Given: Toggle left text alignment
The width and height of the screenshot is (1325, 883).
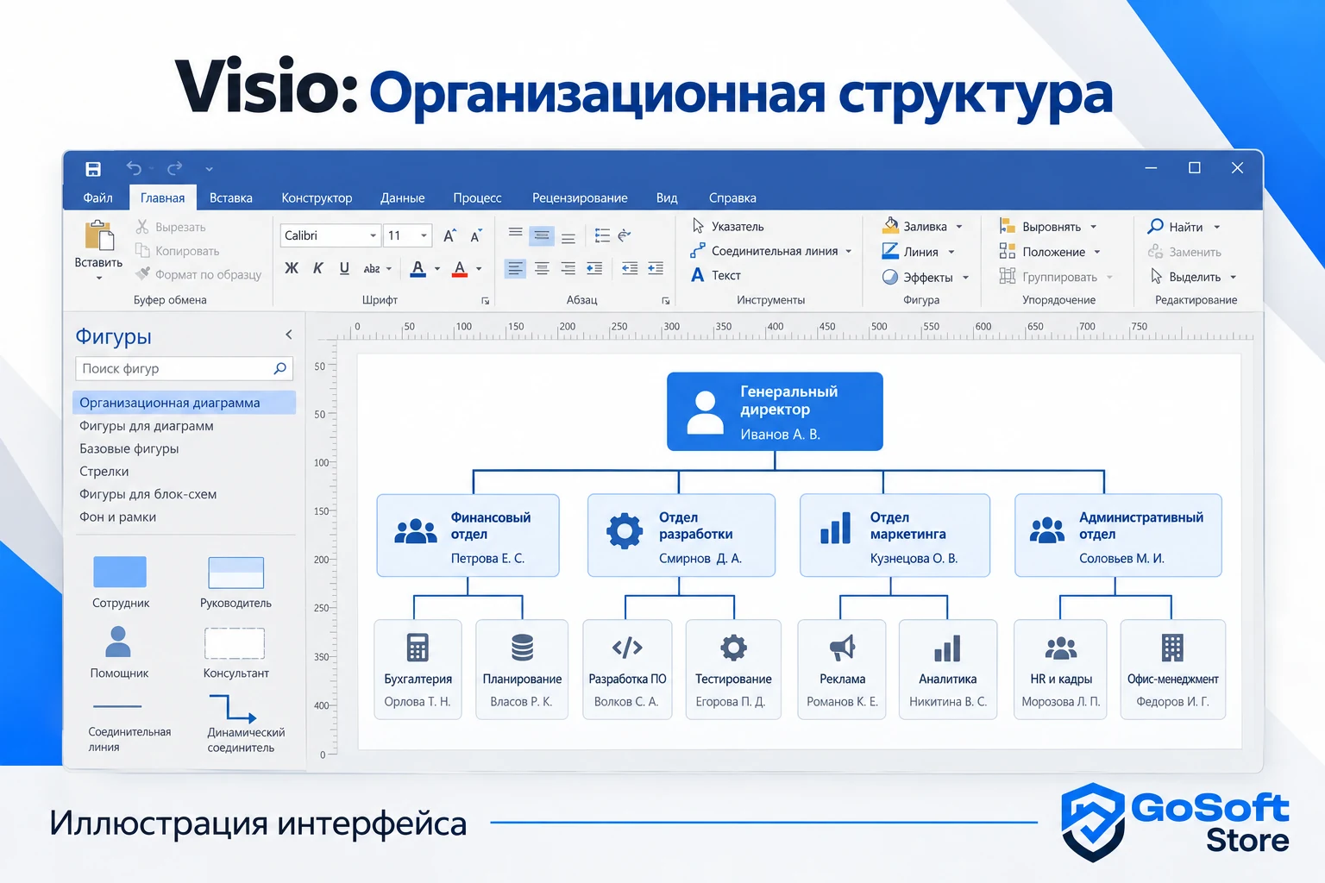Looking at the screenshot, I should click(x=515, y=268).
